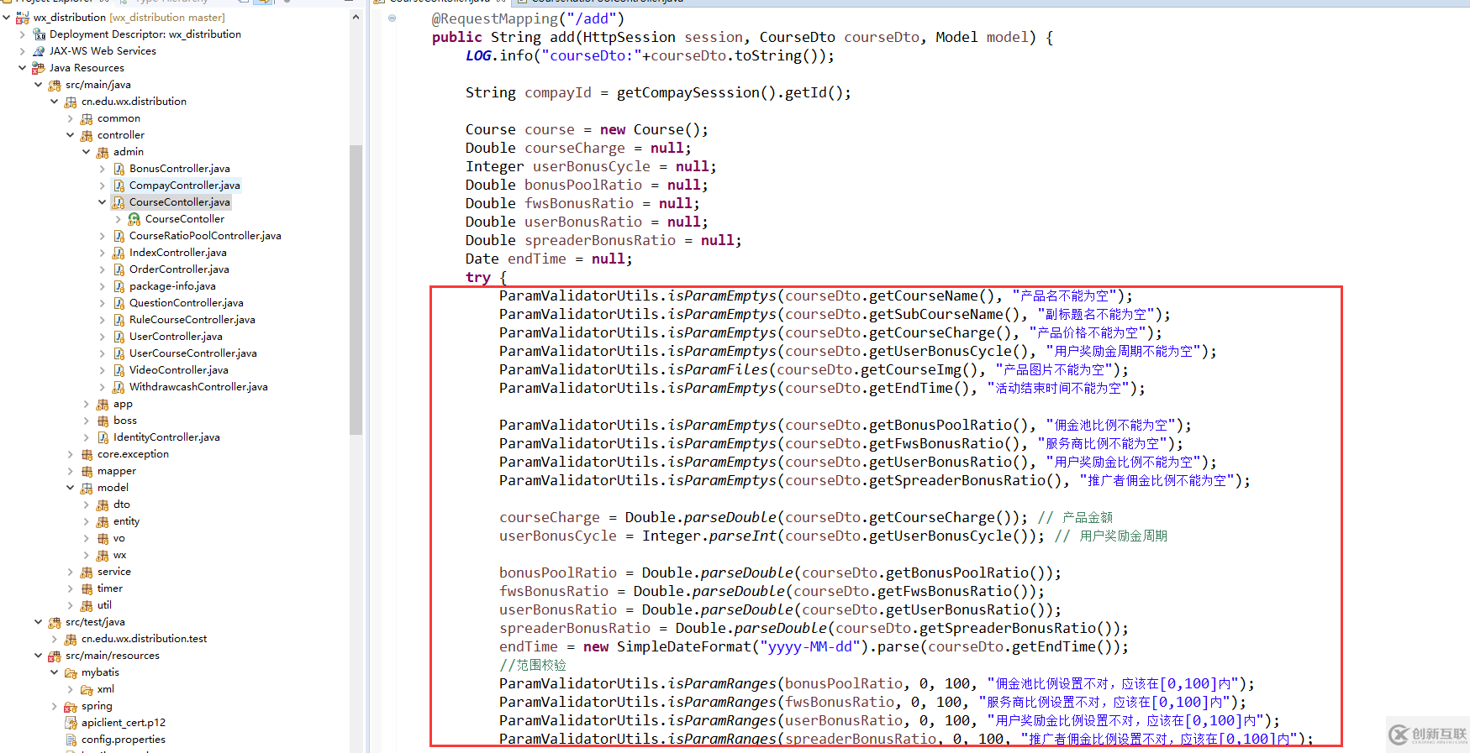This screenshot has height=753, width=1470.
Task: Expand the CompayController.java node
Action: point(103,186)
